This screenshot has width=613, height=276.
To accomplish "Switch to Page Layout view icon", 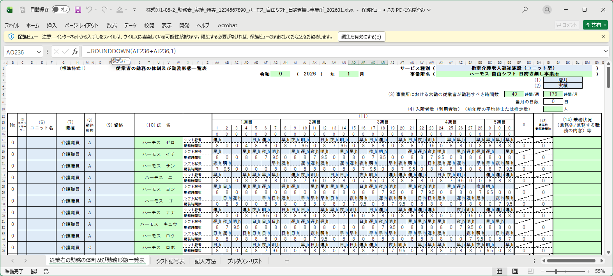I will (515, 271).
